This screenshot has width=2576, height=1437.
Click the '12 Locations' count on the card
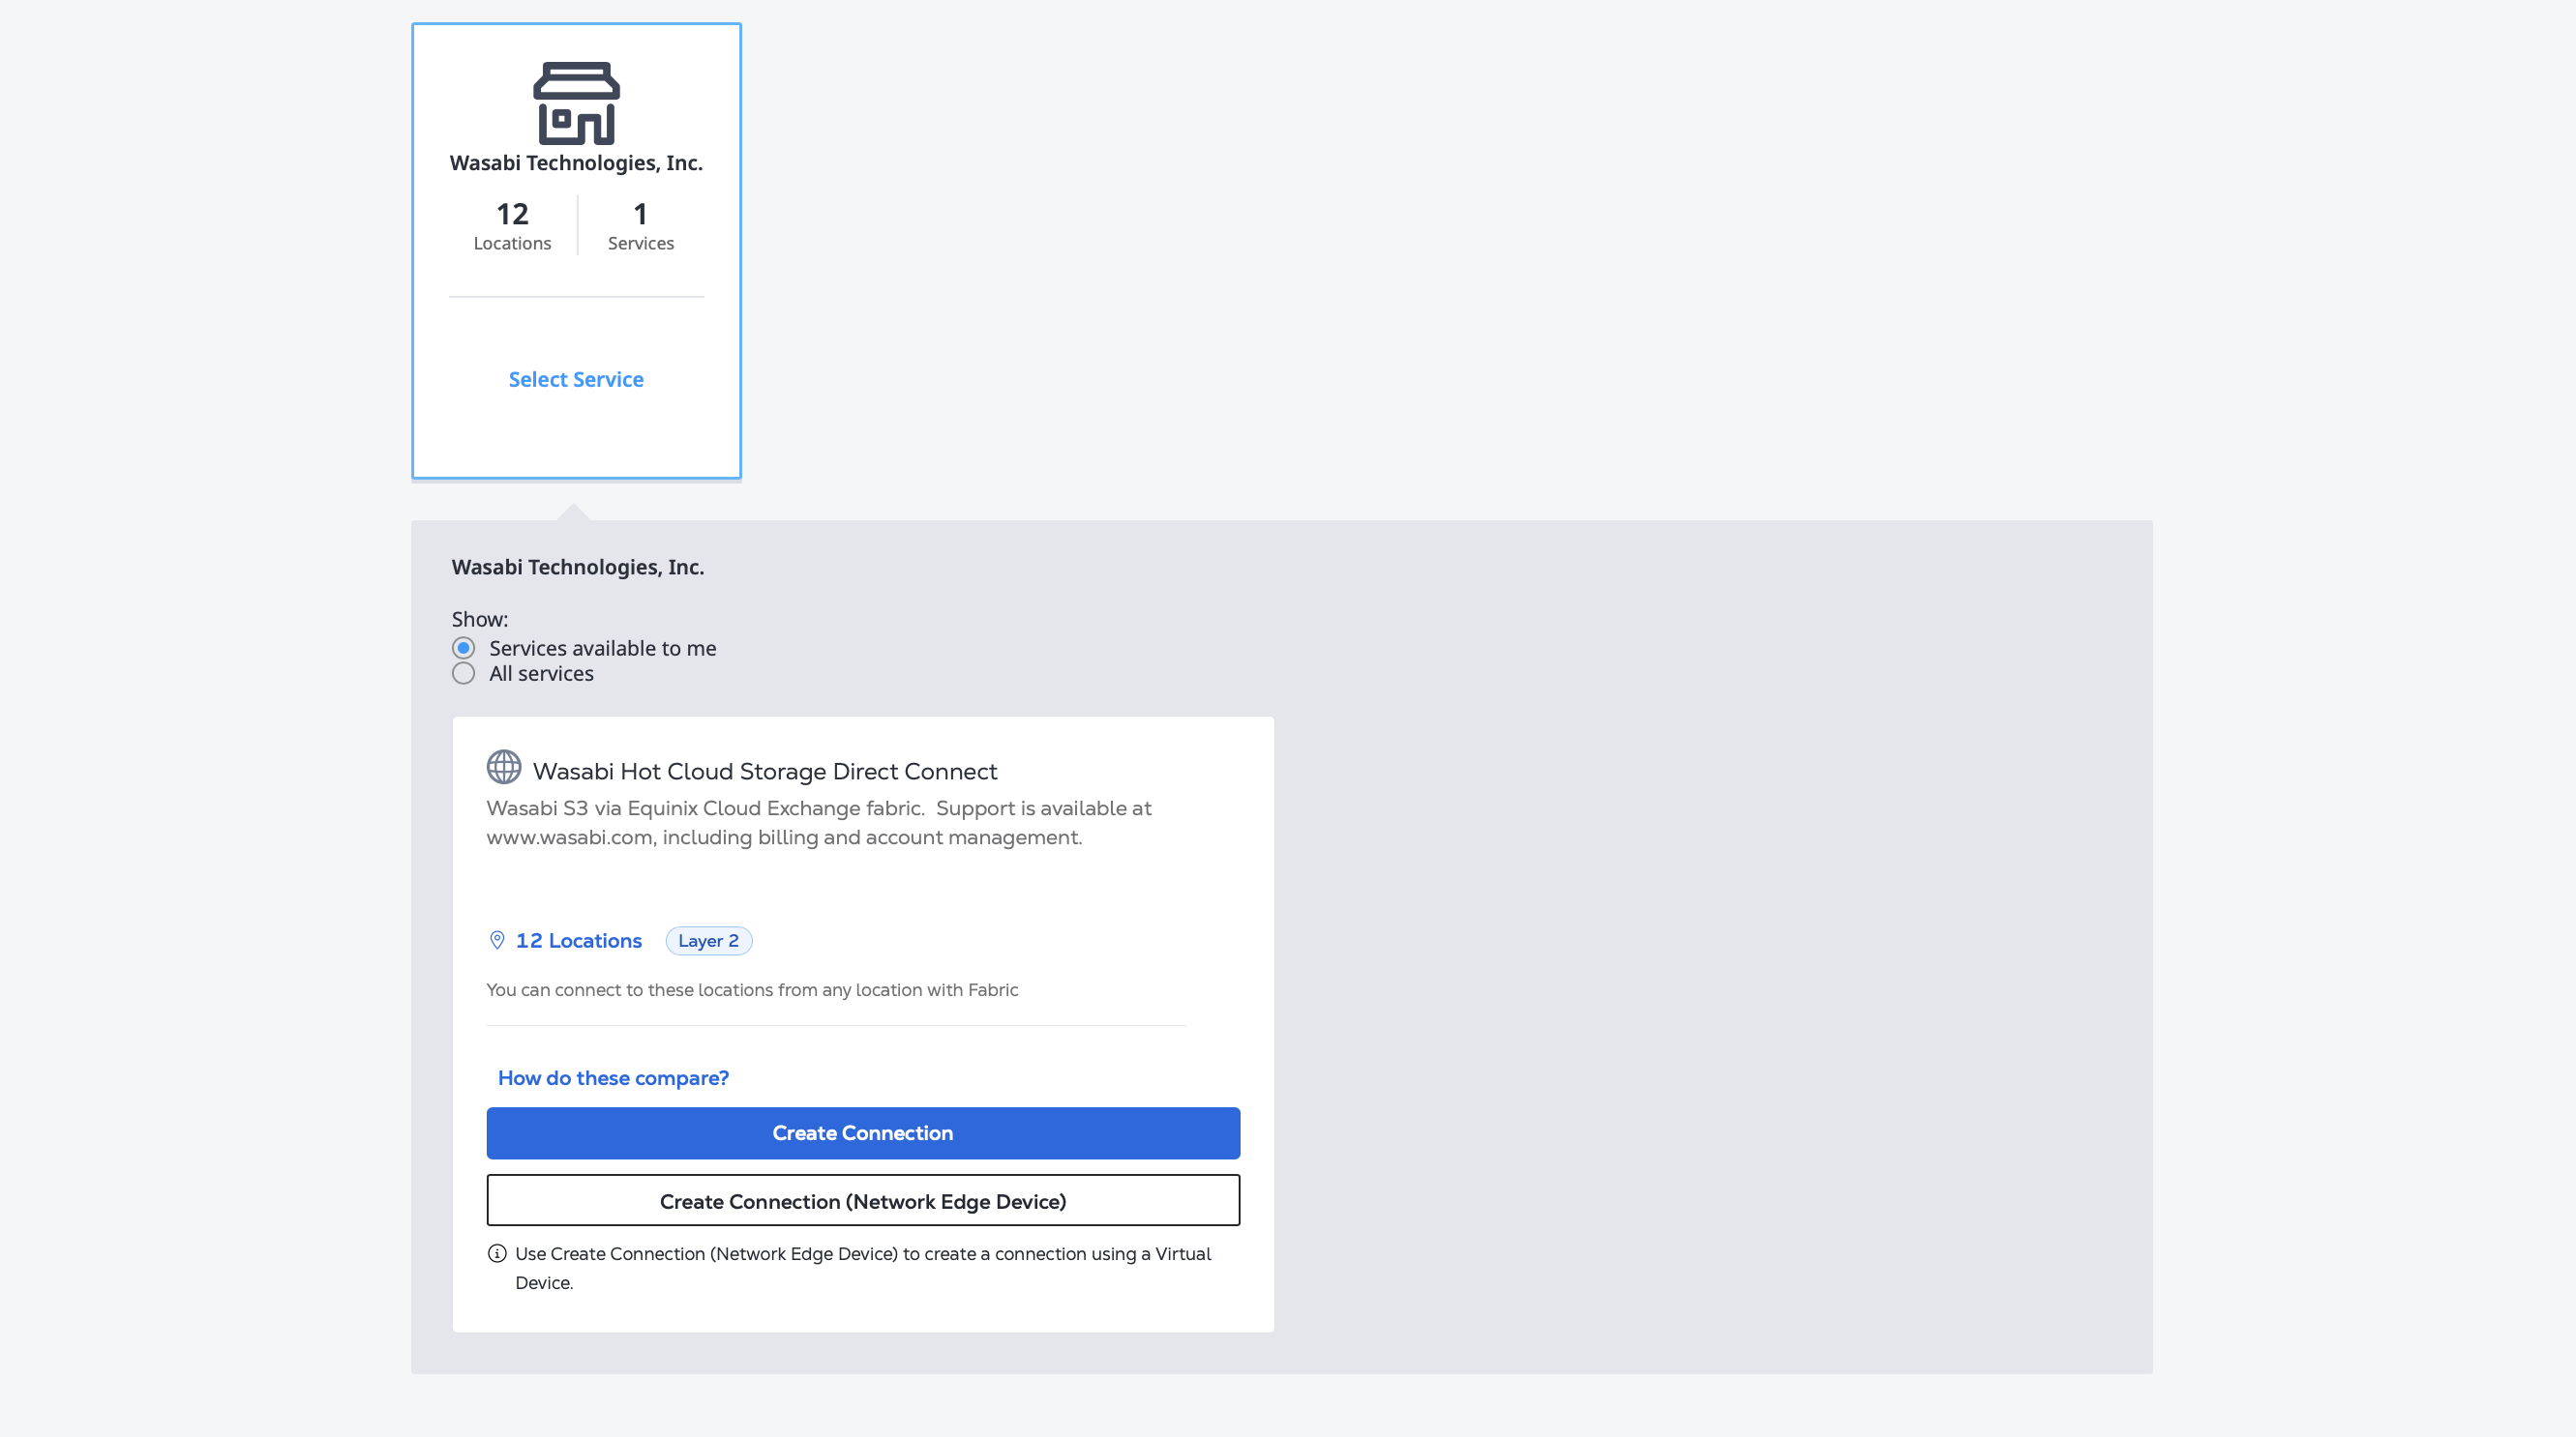(512, 226)
